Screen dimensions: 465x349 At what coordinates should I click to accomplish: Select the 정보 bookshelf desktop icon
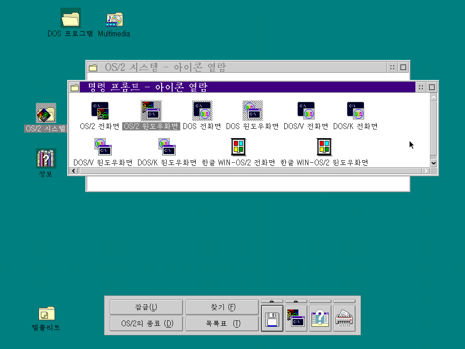46,158
